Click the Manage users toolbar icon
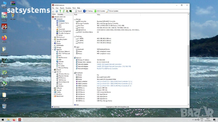The image size is (218, 122). click(x=67, y=11)
